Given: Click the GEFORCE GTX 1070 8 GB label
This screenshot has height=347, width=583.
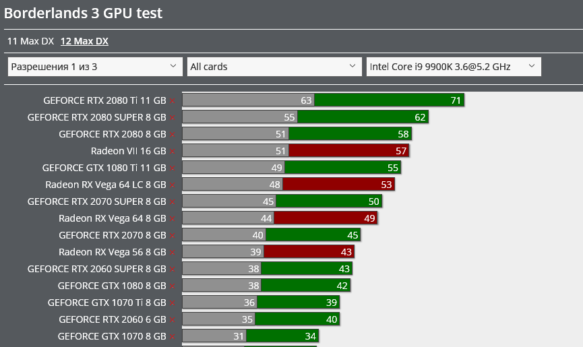Looking at the screenshot, I should coord(112,336).
